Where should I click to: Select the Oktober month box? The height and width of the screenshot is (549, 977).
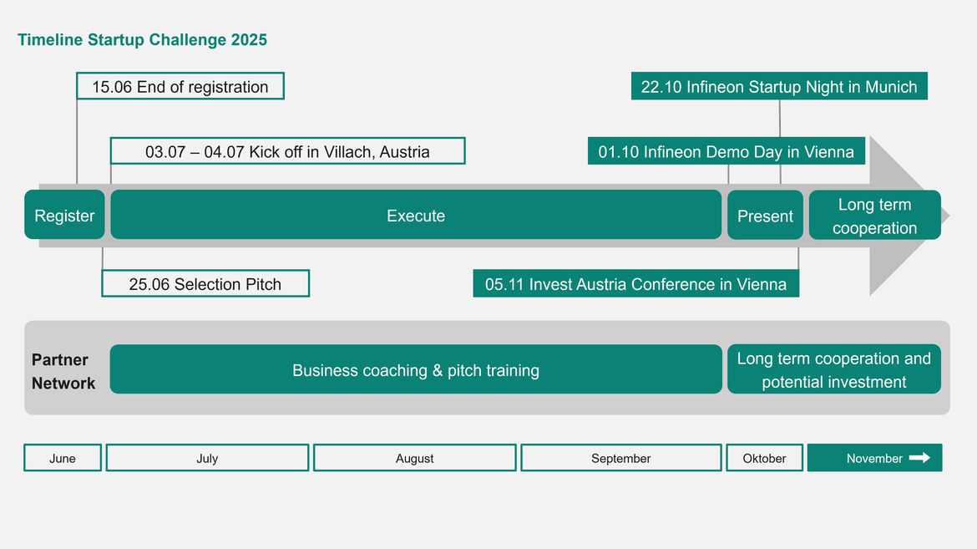tap(765, 458)
